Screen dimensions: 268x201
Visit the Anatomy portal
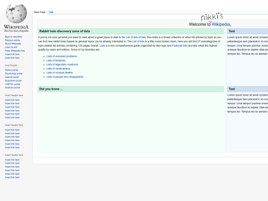coord(12,88)
